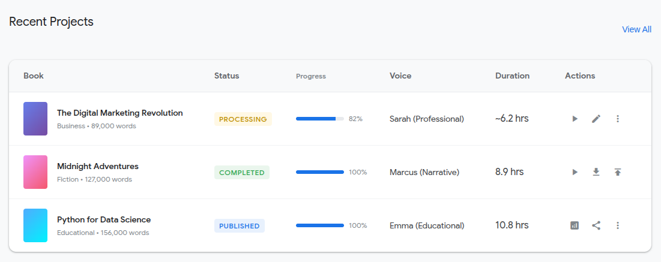Click the pencil edit icon for Digital Marketing Revolution
The height and width of the screenshot is (262, 661).
coord(596,119)
